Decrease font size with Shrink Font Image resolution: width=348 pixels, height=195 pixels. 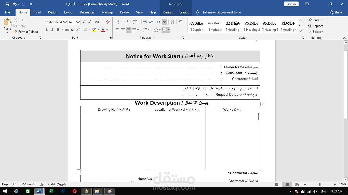[x=89, y=22]
